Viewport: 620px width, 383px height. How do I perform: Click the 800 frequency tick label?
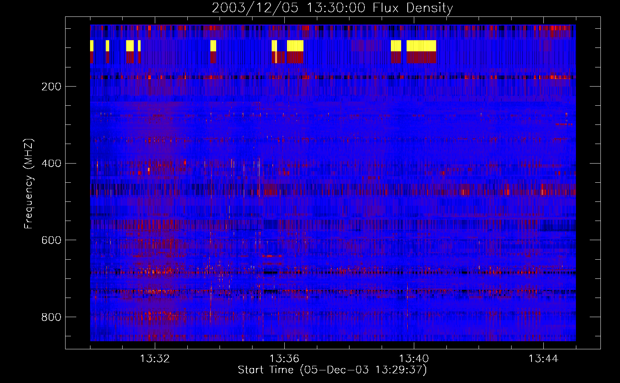(x=51, y=317)
